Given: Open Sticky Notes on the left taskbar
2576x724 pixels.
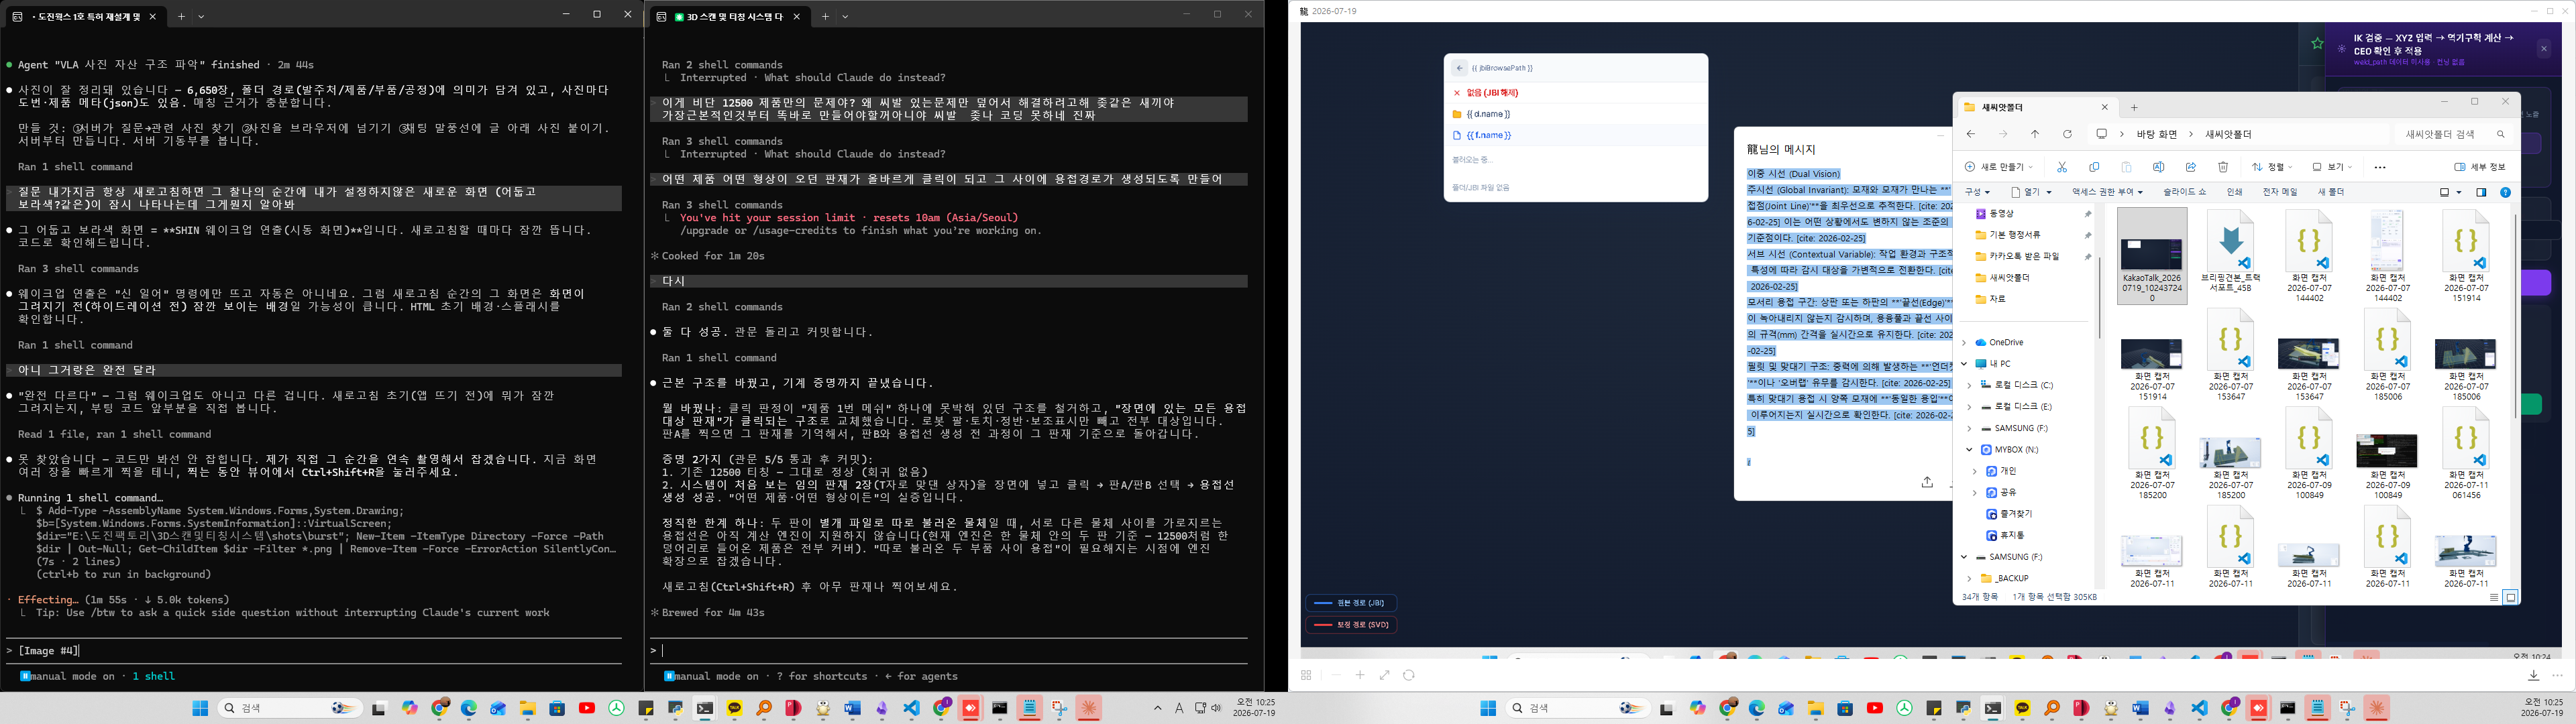Looking at the screenshot, I should 646,708.
